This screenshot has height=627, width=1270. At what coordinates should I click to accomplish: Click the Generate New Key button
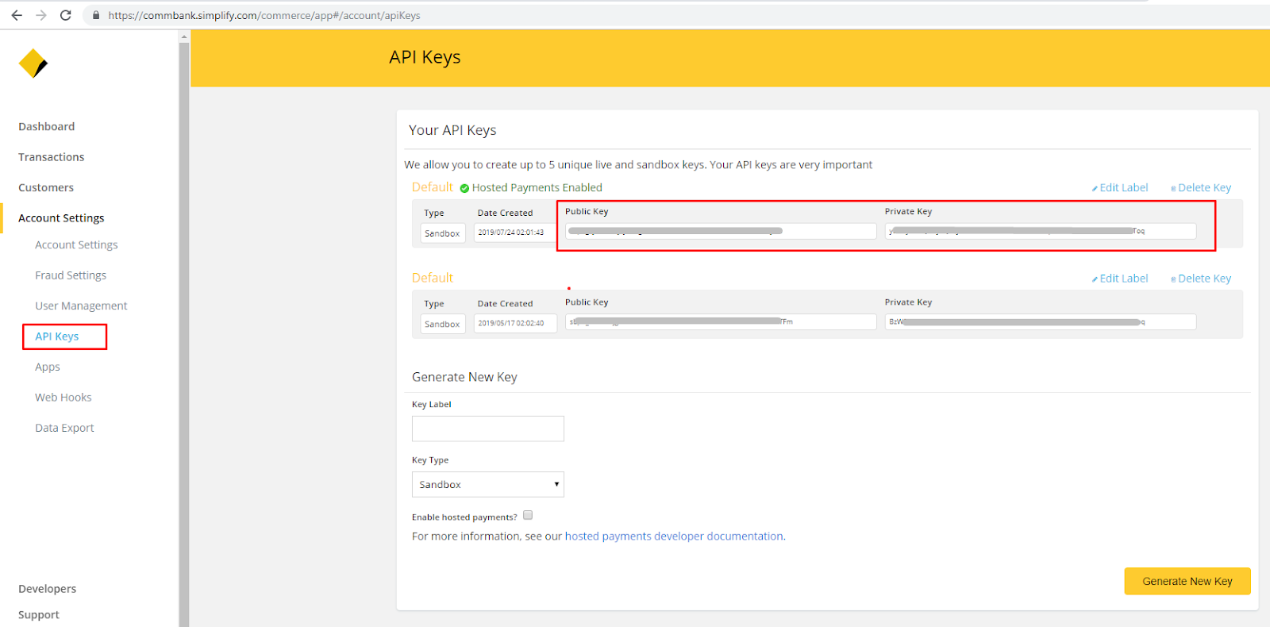1187,581
